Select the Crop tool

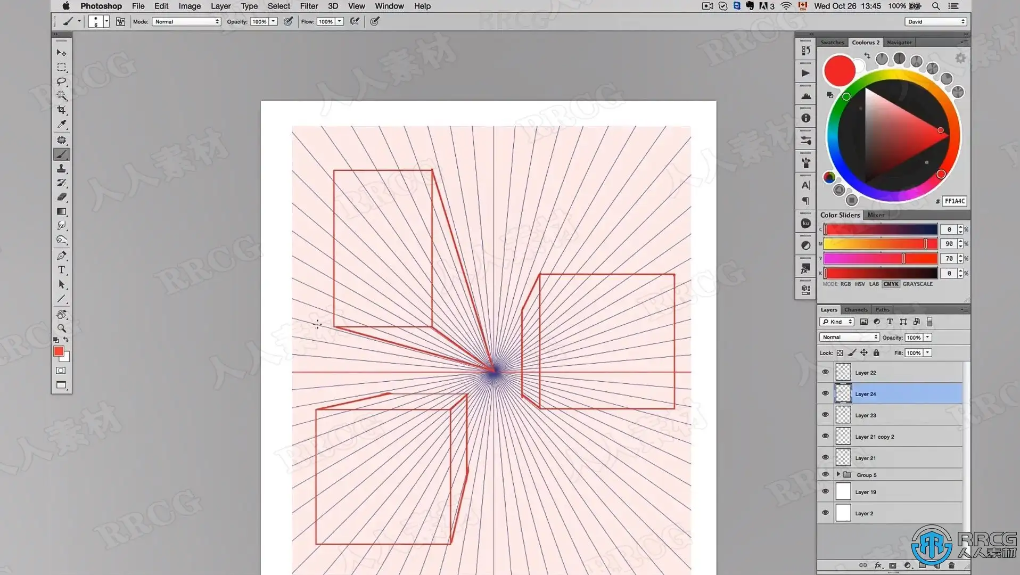click(x=62, y=110)
